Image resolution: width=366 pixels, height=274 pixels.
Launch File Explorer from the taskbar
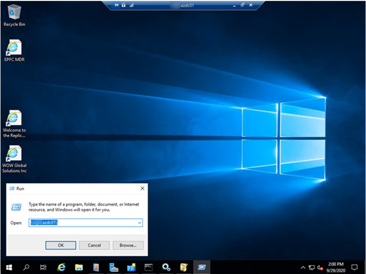tap(78, 268)
